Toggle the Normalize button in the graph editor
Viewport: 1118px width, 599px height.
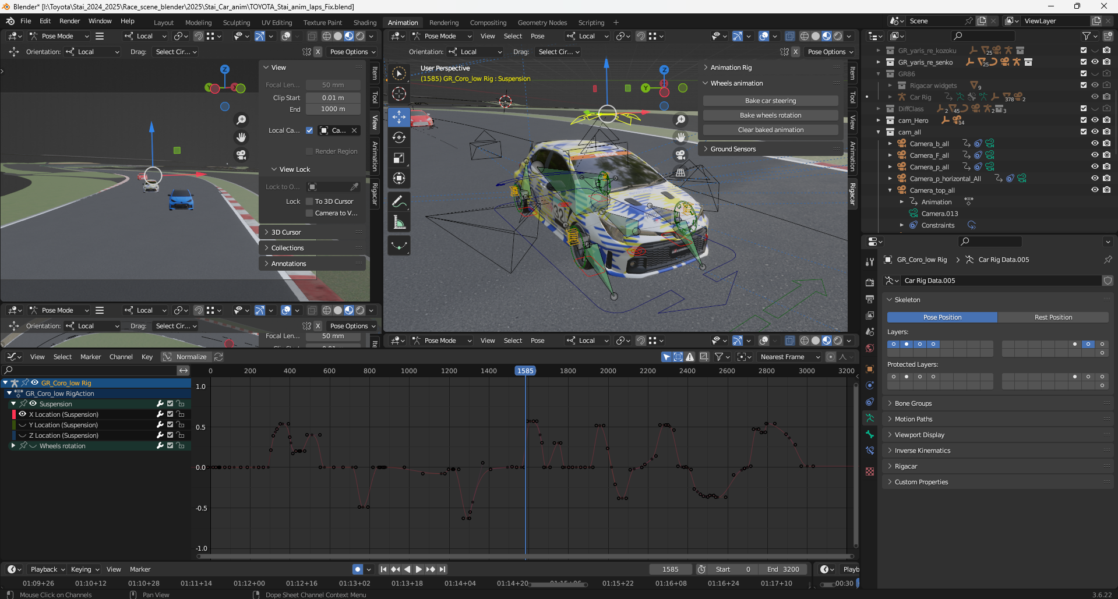(x=185, y=357)
